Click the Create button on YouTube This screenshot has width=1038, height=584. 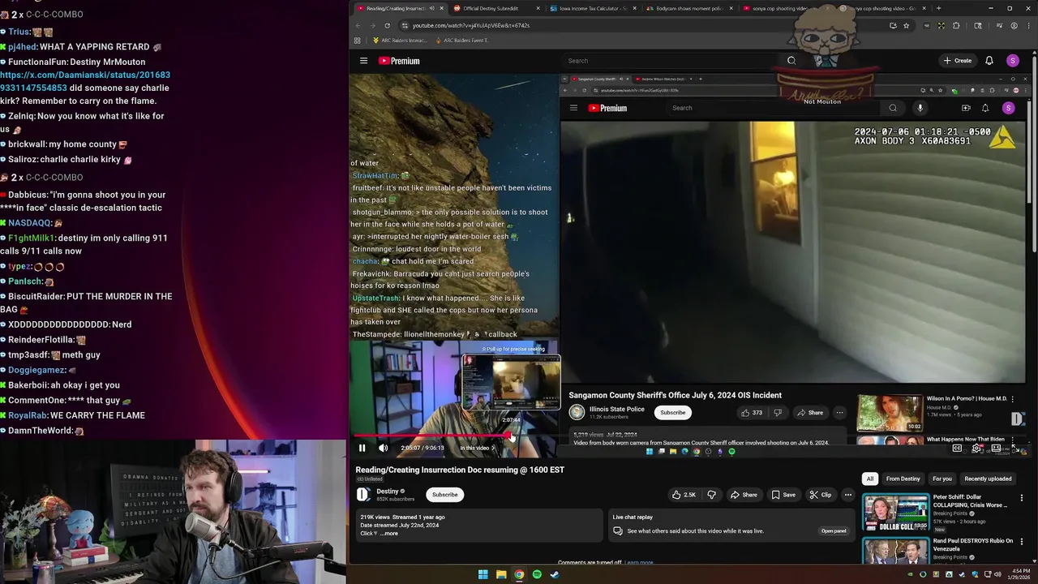tap(958, 61)
